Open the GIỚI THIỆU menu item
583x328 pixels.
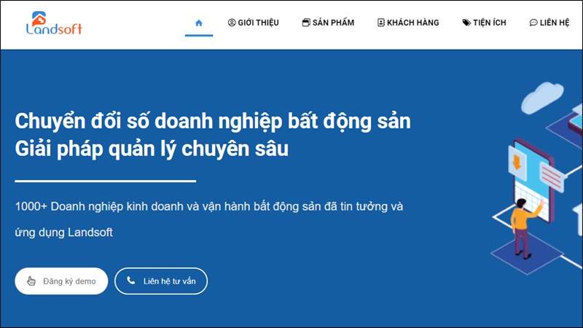(x=253, y=23)
